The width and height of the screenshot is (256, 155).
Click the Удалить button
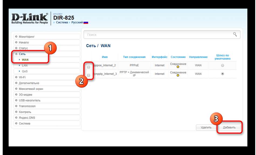click(x=206, y=127)
